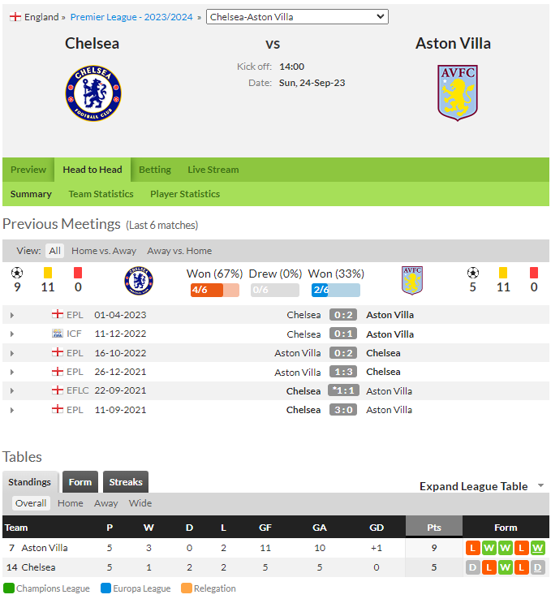Click the 3:0 score box for 11-09-2021
Image resolution: width=551 pixels, height=599 pixels.
[x=343, y=410]
